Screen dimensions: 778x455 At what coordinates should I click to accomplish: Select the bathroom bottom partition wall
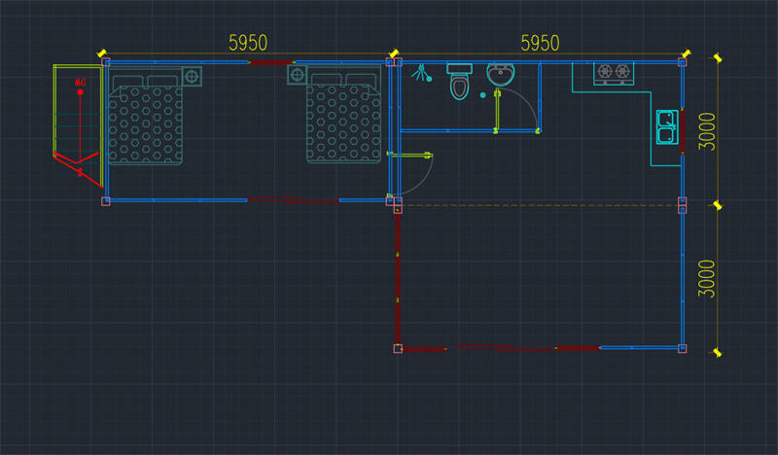tap(470, 131)
